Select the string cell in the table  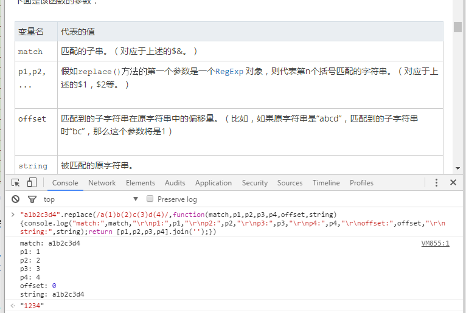[37, 165]
